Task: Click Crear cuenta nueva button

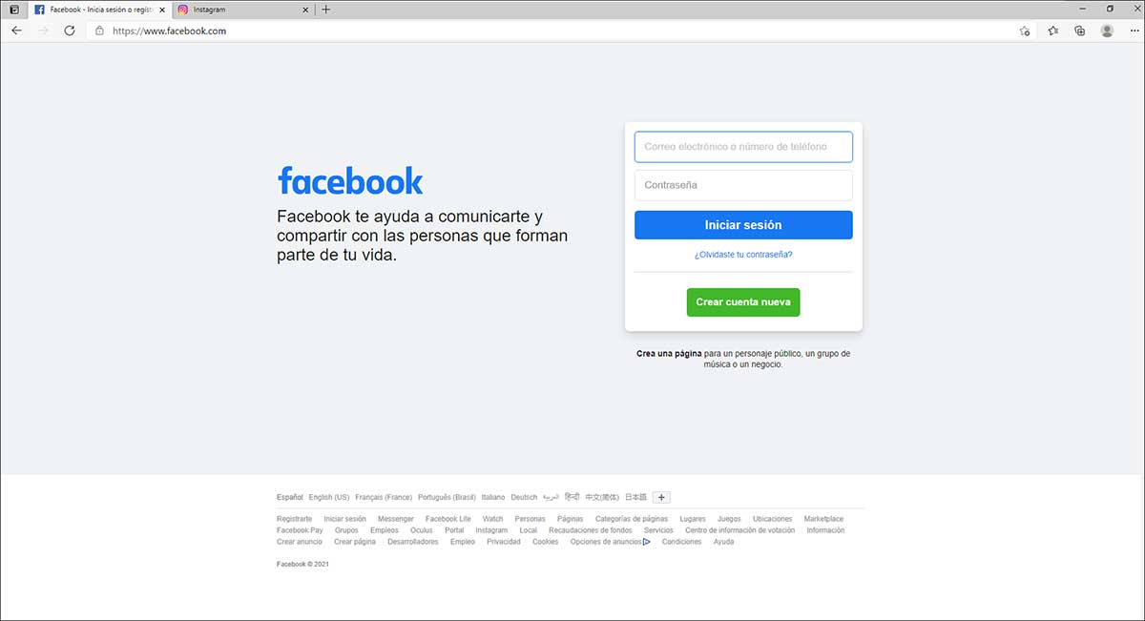Action: (x=743, y=302)
